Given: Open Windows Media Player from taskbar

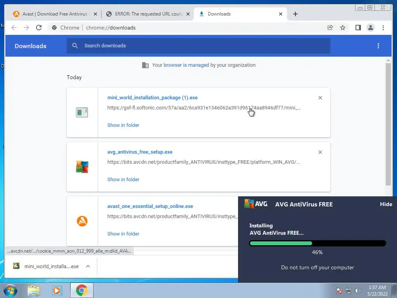Looking at the screenshot, I should (57, 290).
